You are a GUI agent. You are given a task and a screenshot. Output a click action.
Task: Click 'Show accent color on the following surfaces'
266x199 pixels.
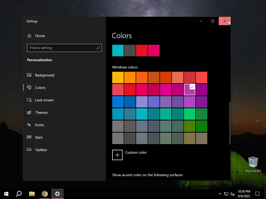[148, 175]
